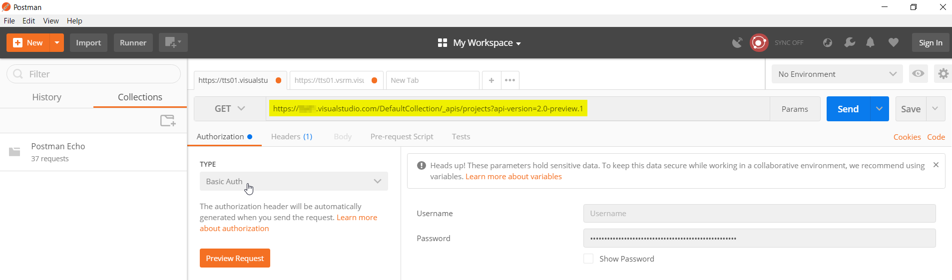Viewport: 952px width, 280px height.
Task: Send the request
Action: pos(848,109)
